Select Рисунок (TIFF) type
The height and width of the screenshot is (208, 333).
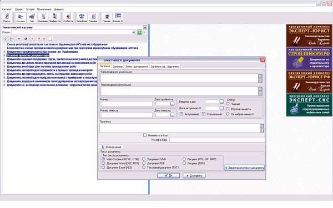tap(184, 163)
